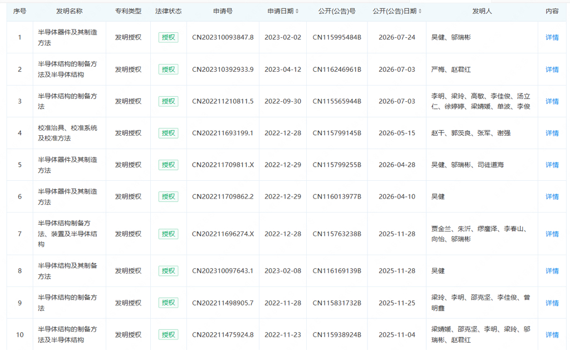
Task: Open 详情 for row 6
Action: click(x=552, y=196)
